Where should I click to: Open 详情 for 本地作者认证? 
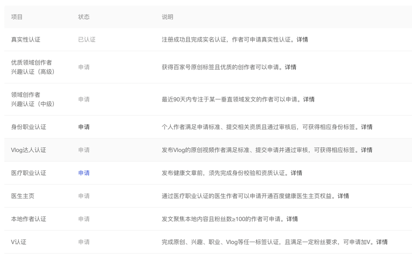coord(292,219)
